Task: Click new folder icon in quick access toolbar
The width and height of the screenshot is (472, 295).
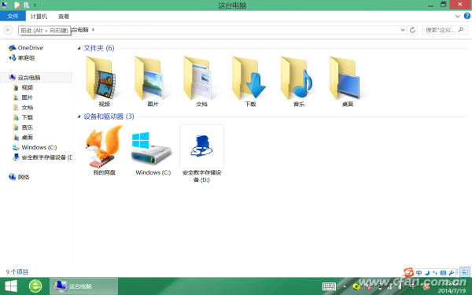Action: coord(27,6)
